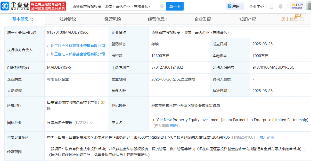Click 有限合伙企业 enterprise type value
The height and width of the screenshot is (161, 311).
(x=58, y=79)
